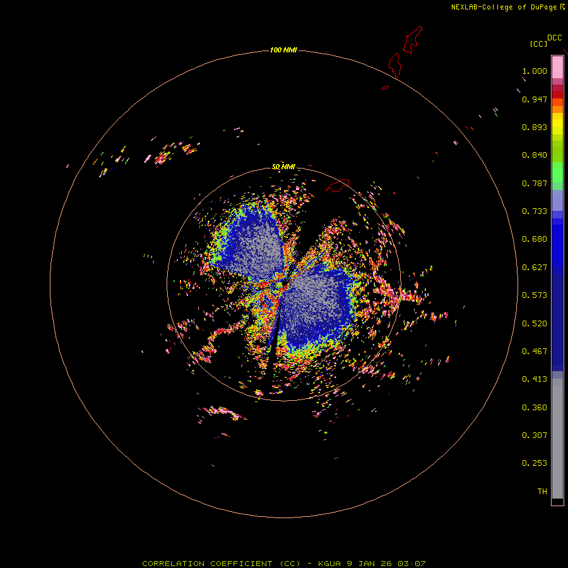Click the 100 NMI range ring label
This screenshot has width=568, height=568.
(x=283, y=50)
